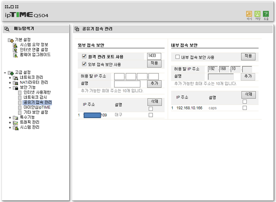Screen dimensions: 276x202
Task: Click the 기본 설정 folder icon
Action: tap(10, 40)
